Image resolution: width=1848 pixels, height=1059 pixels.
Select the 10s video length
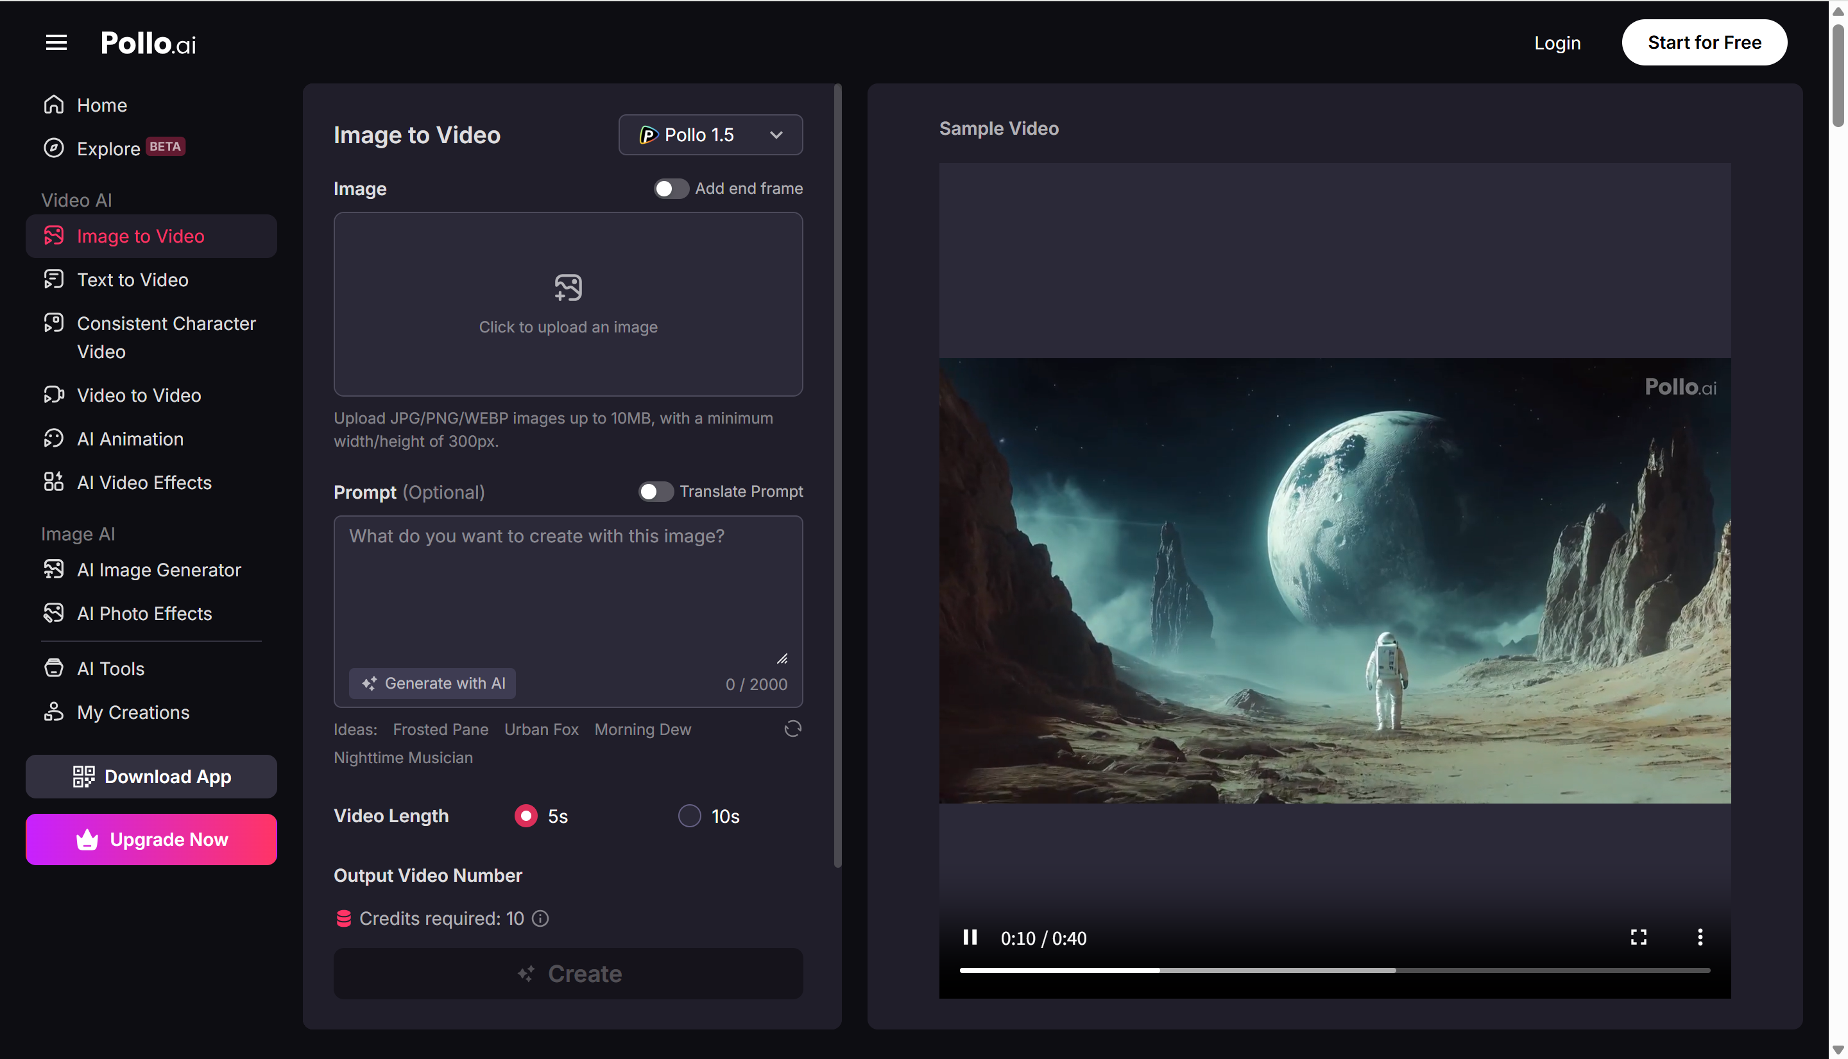[x=689, y=816]
